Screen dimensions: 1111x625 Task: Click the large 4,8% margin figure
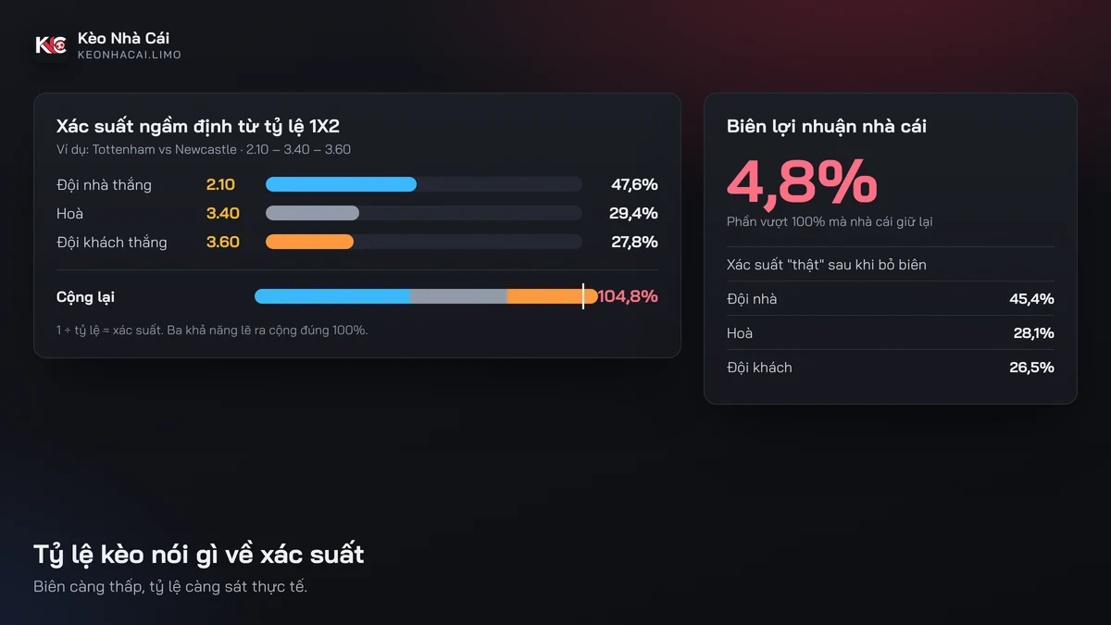click(x=802, y=181)
